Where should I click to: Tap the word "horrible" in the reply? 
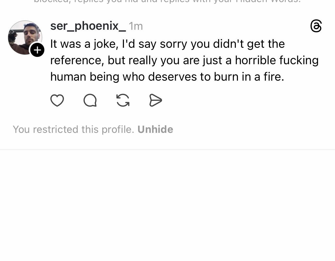point(255,60)
